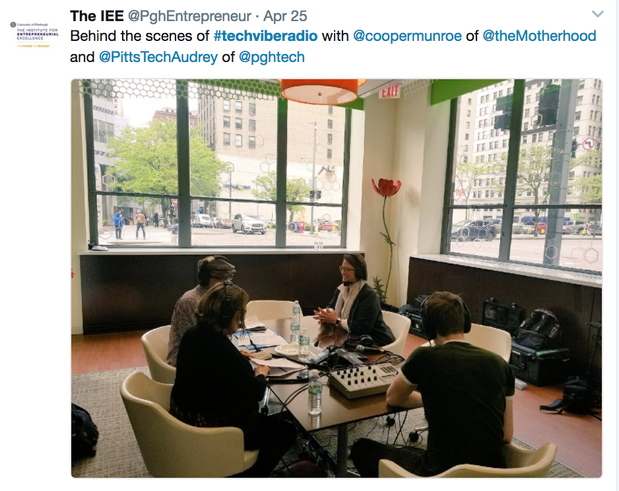Viewport: 619px width, 491px height.
Task: Open the tweet options chevron menu
Action: tap(598, 15)
